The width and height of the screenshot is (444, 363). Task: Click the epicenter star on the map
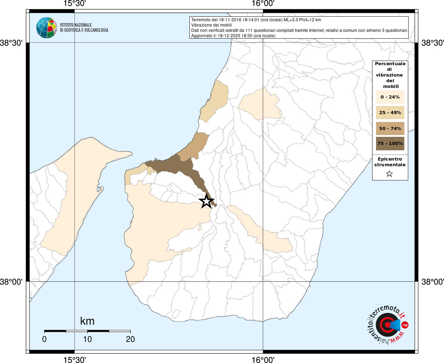point(206,201)
